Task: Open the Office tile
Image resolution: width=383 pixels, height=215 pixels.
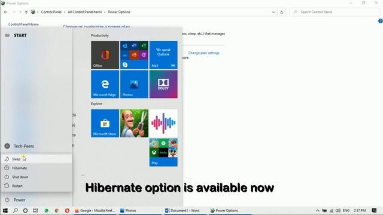Action: 105,55
